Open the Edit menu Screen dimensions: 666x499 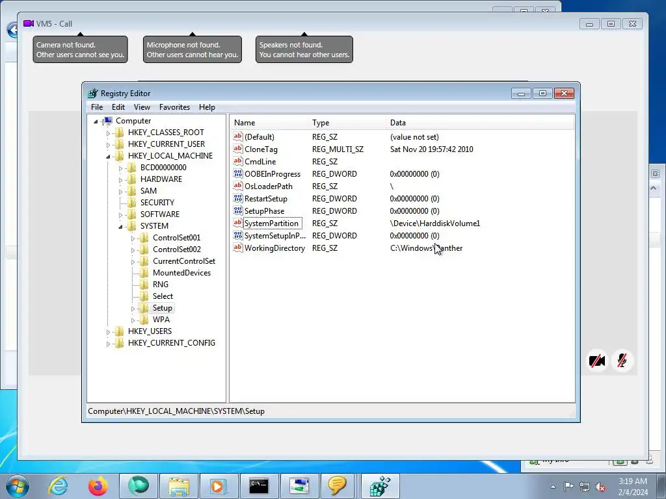[x=118, y=107]
